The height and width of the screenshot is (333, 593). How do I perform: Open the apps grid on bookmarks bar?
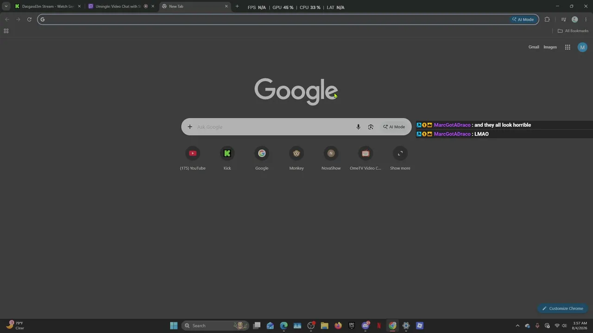(x=6, y=31)
